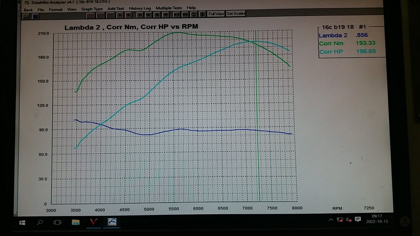
Task: Click the 7250 RPM cursor value
Action: pos(369,208)
